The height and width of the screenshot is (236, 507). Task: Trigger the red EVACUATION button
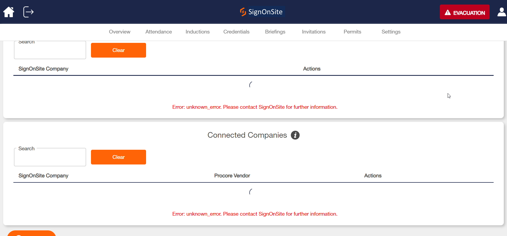pos(464,12)
